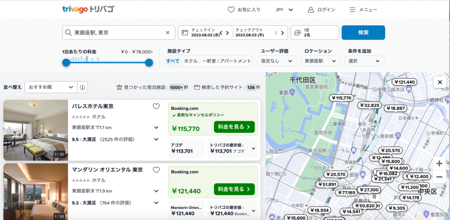Click the maximum price slider handle
Screen dimensions: 450x220
(149, 63)
